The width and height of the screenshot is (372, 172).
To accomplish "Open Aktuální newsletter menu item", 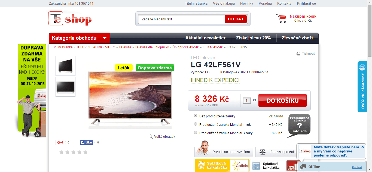I will [205, 38].
